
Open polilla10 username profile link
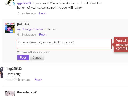[23, 24]
